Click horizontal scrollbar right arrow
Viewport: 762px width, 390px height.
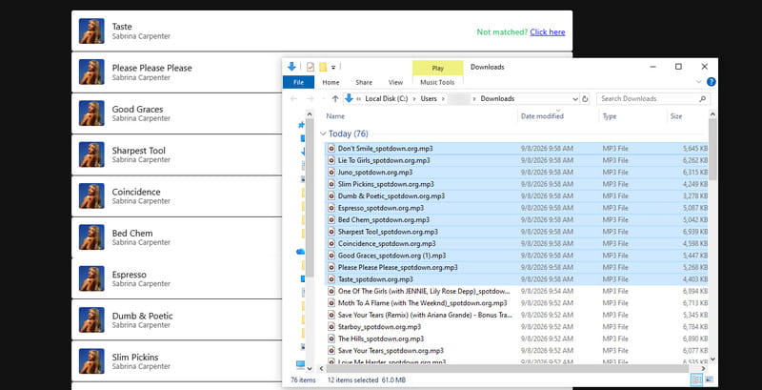(704, 369)
